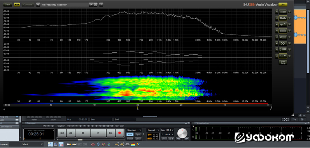
Task: Stop playback with the Stop button
Action: [83, 133]
